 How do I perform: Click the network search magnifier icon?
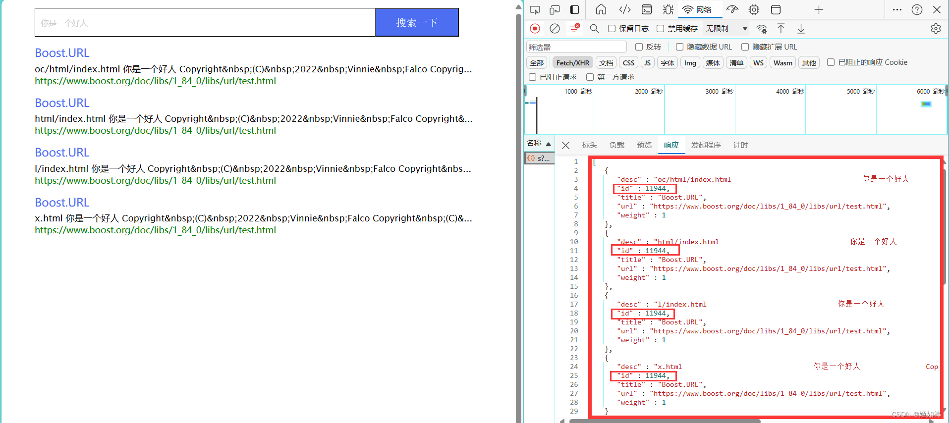coord(594,29)
